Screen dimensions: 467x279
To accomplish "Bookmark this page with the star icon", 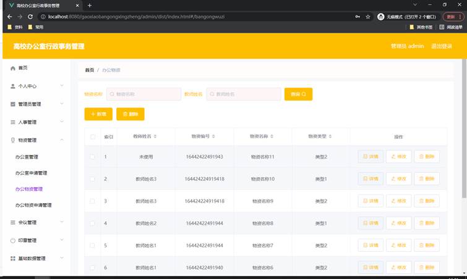I will tap(368, 17).
